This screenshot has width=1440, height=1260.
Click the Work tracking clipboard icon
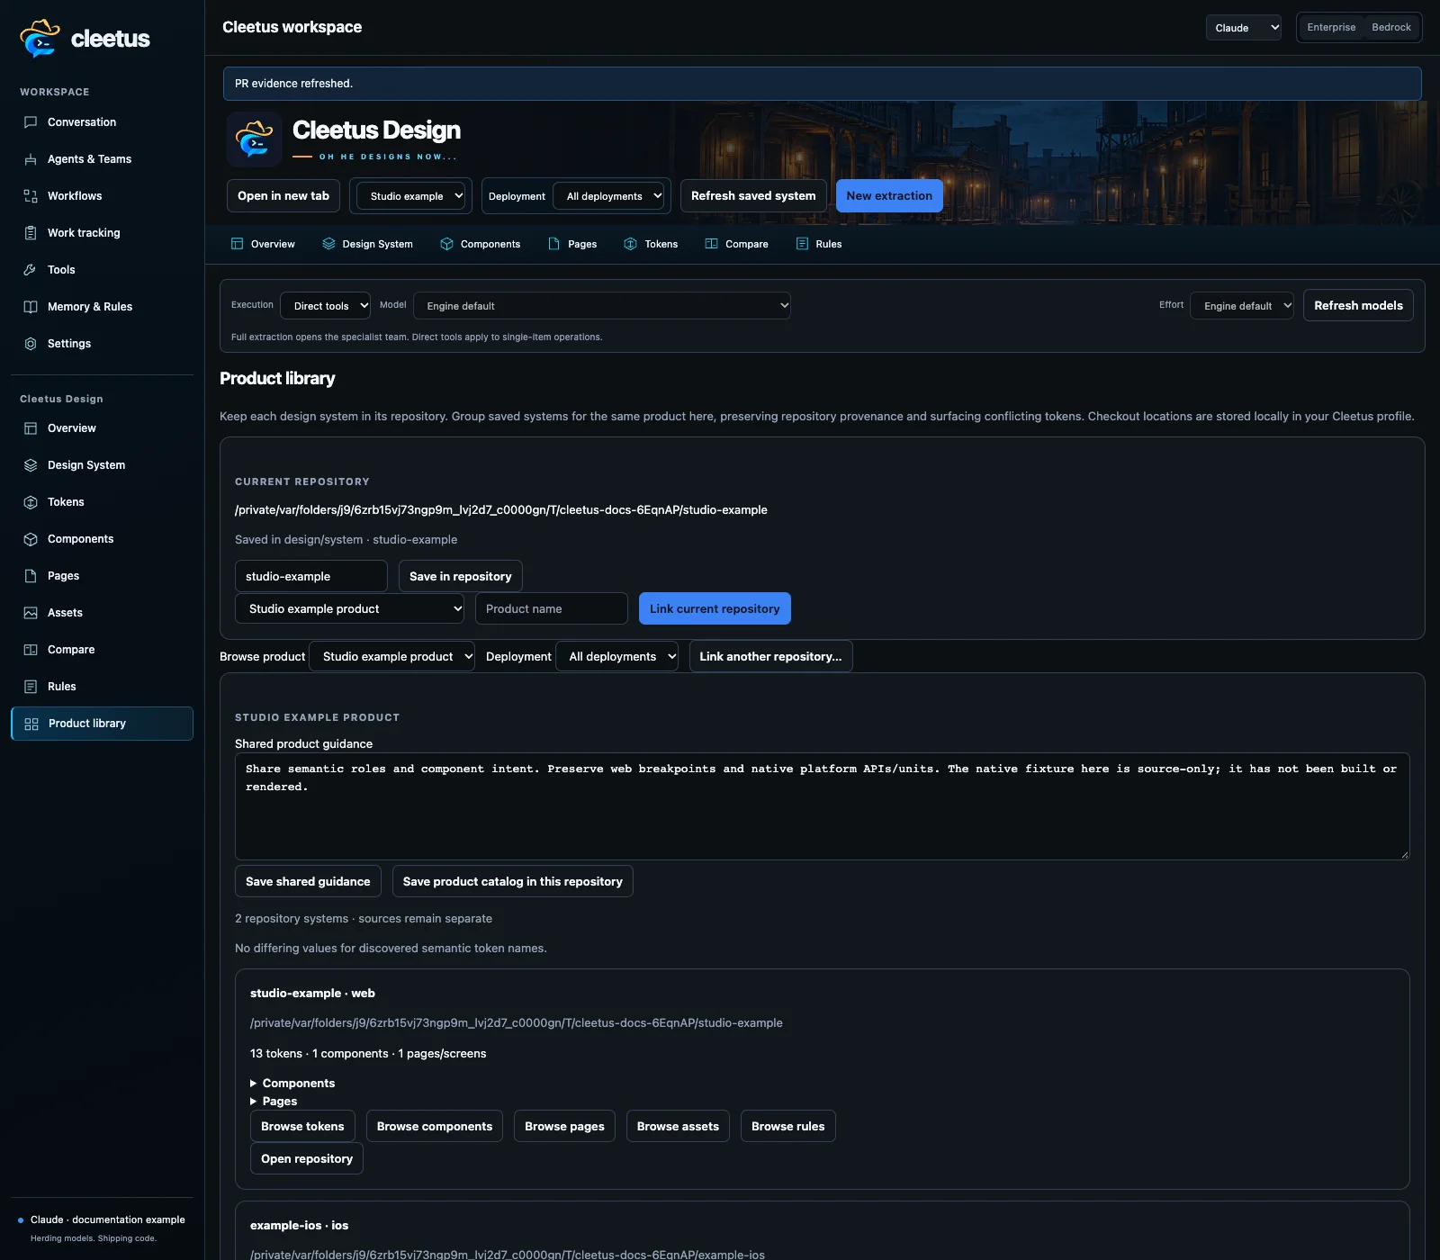[x=31, y=233]
